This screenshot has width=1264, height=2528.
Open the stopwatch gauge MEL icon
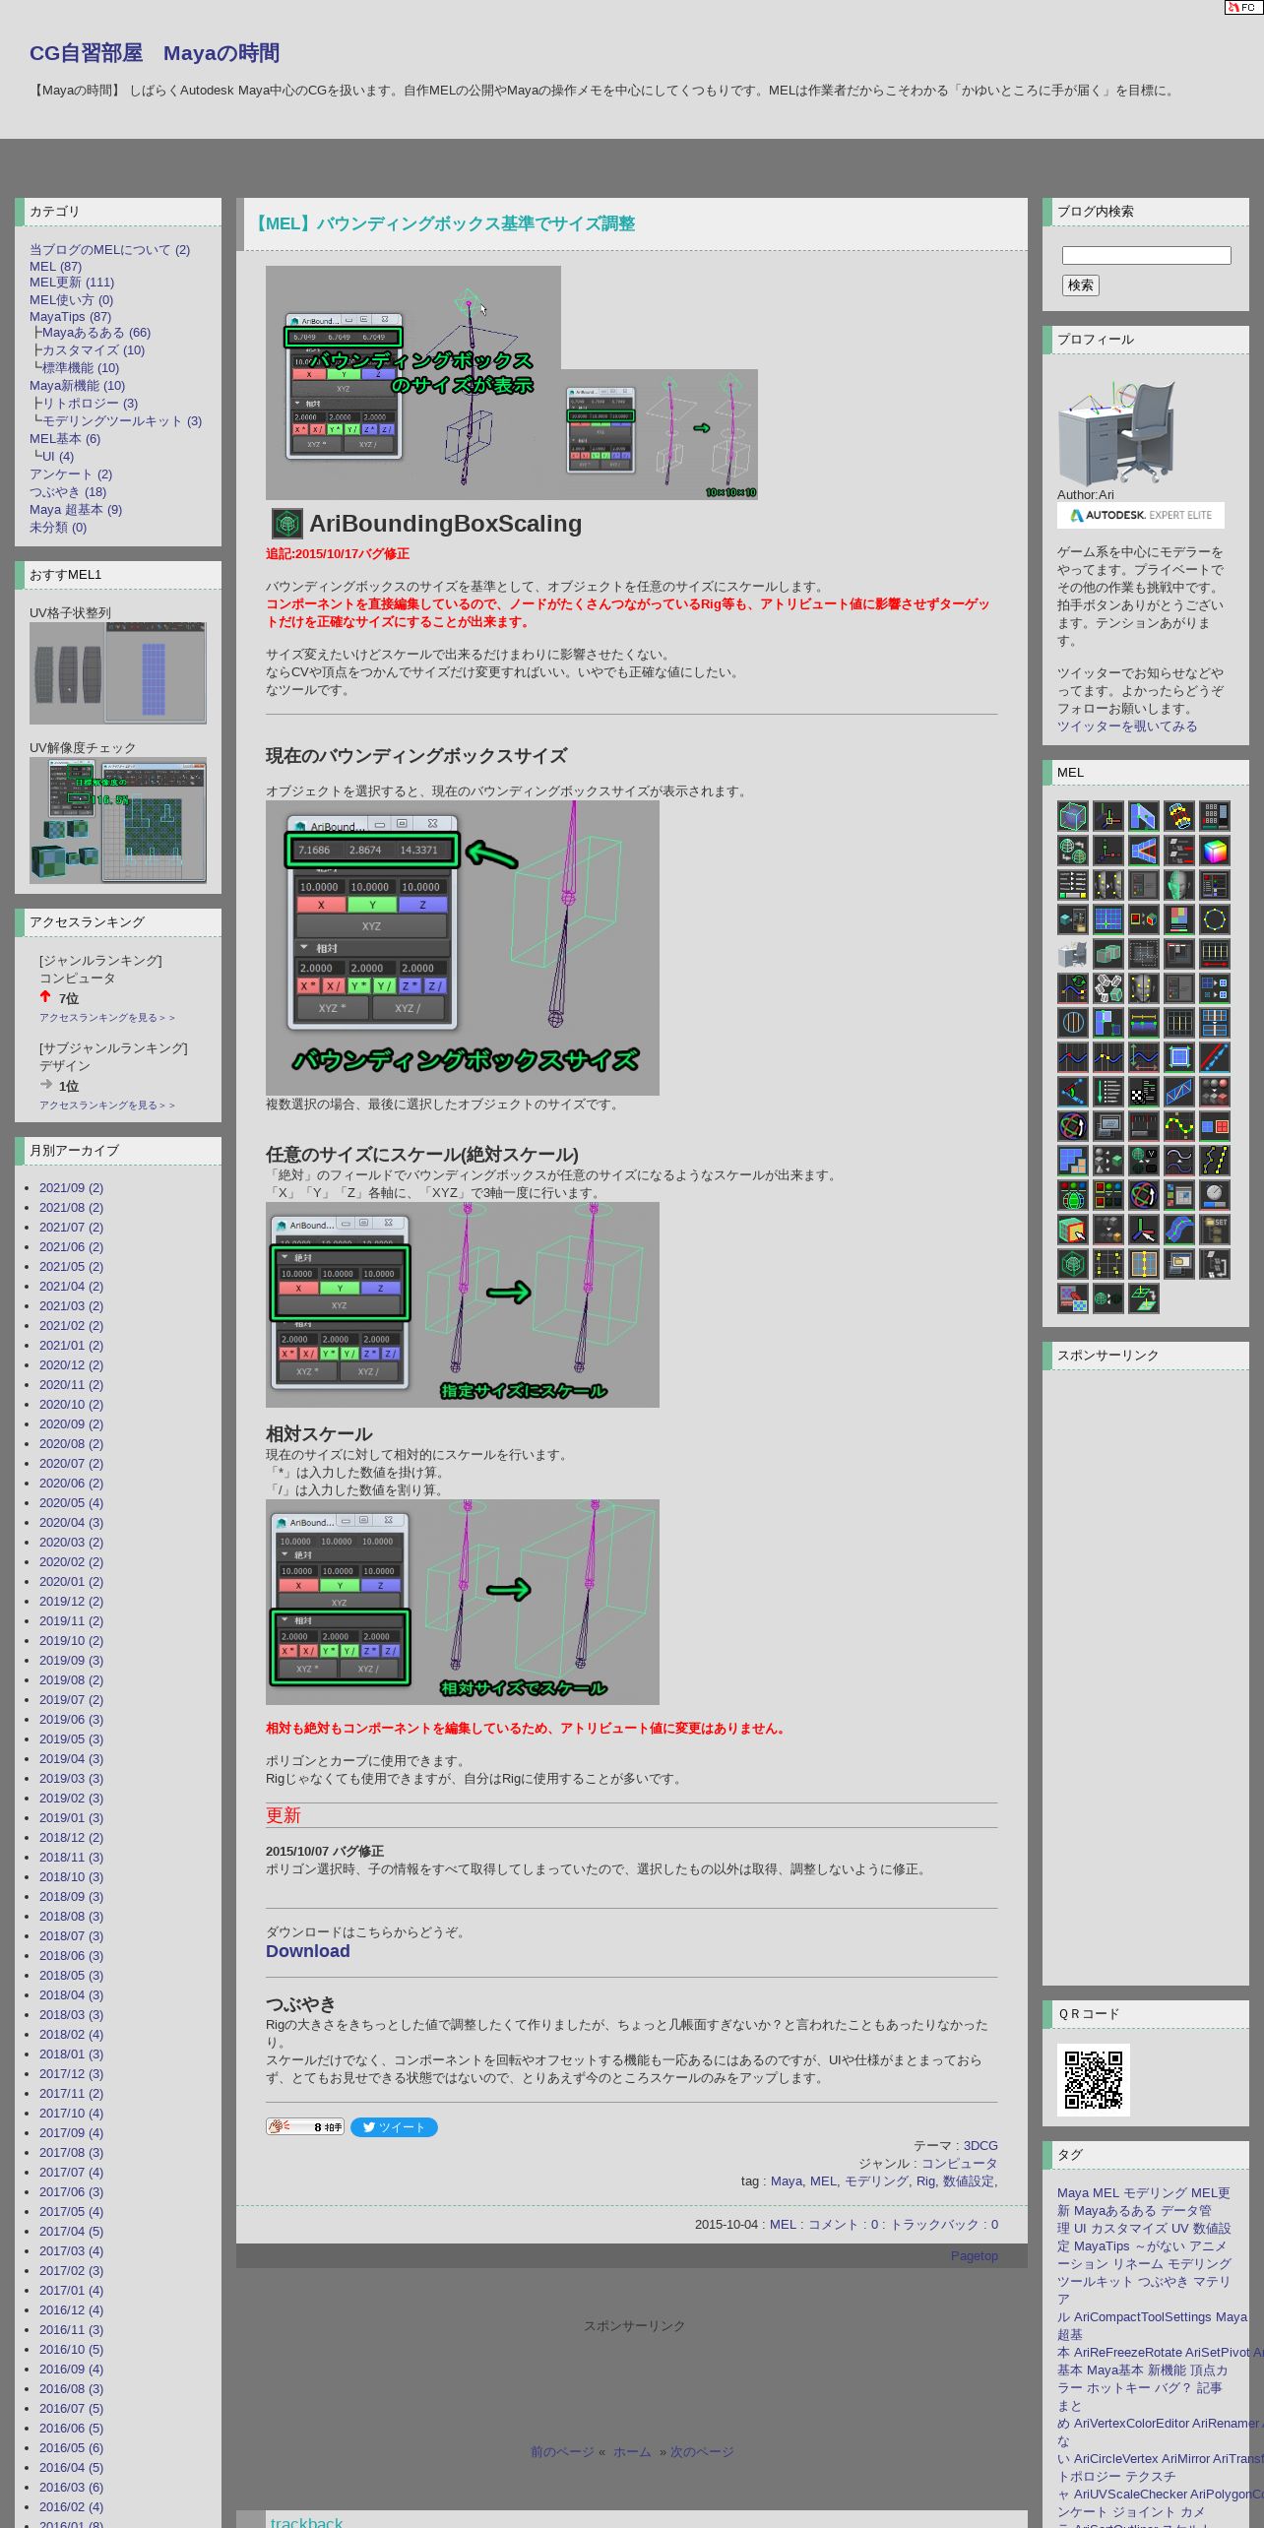[x=1215, y=1195]
